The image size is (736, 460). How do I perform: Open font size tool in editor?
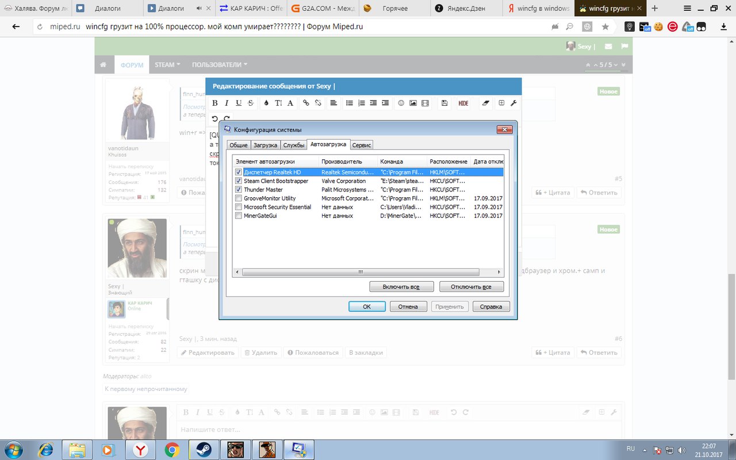pos(278,103)
